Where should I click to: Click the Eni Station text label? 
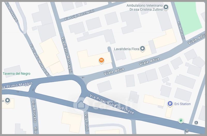[182, 104]
